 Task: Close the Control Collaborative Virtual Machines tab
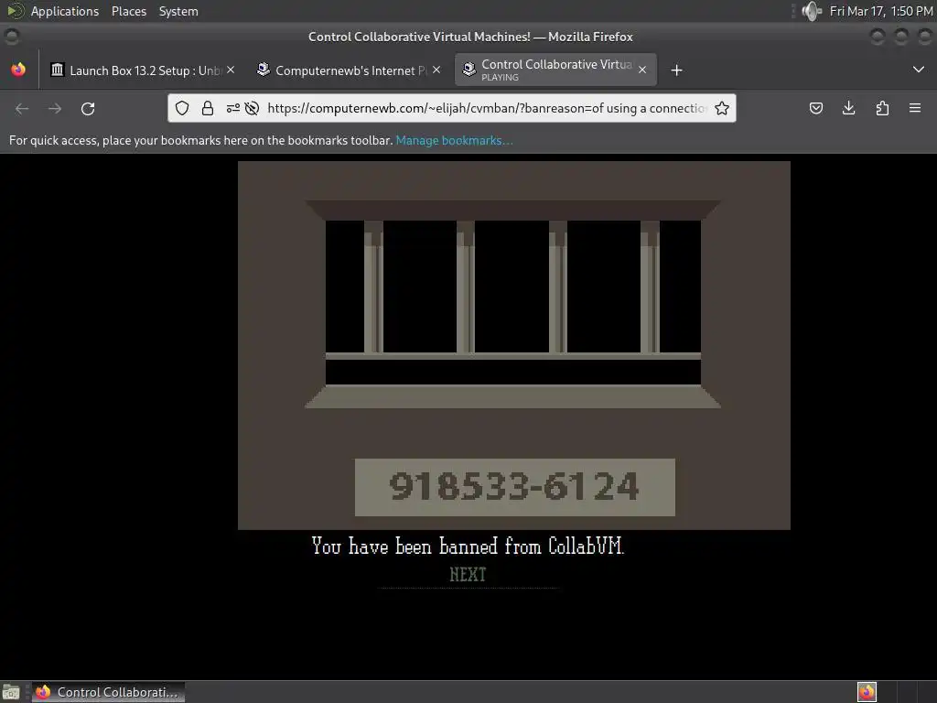click(642, 70)
